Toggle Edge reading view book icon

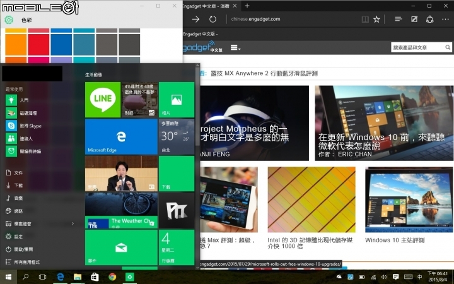(x=365, y=19)
